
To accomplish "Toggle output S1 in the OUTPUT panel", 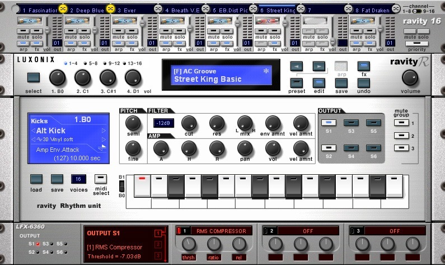I will [x=329, y=123].
